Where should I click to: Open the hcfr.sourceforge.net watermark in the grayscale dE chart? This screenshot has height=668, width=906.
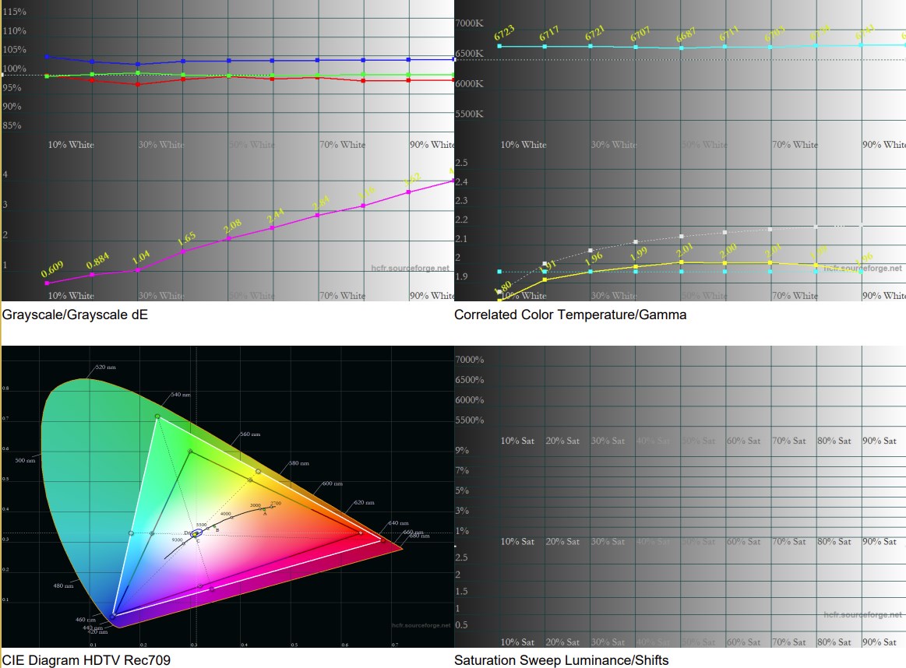[410, 268]
